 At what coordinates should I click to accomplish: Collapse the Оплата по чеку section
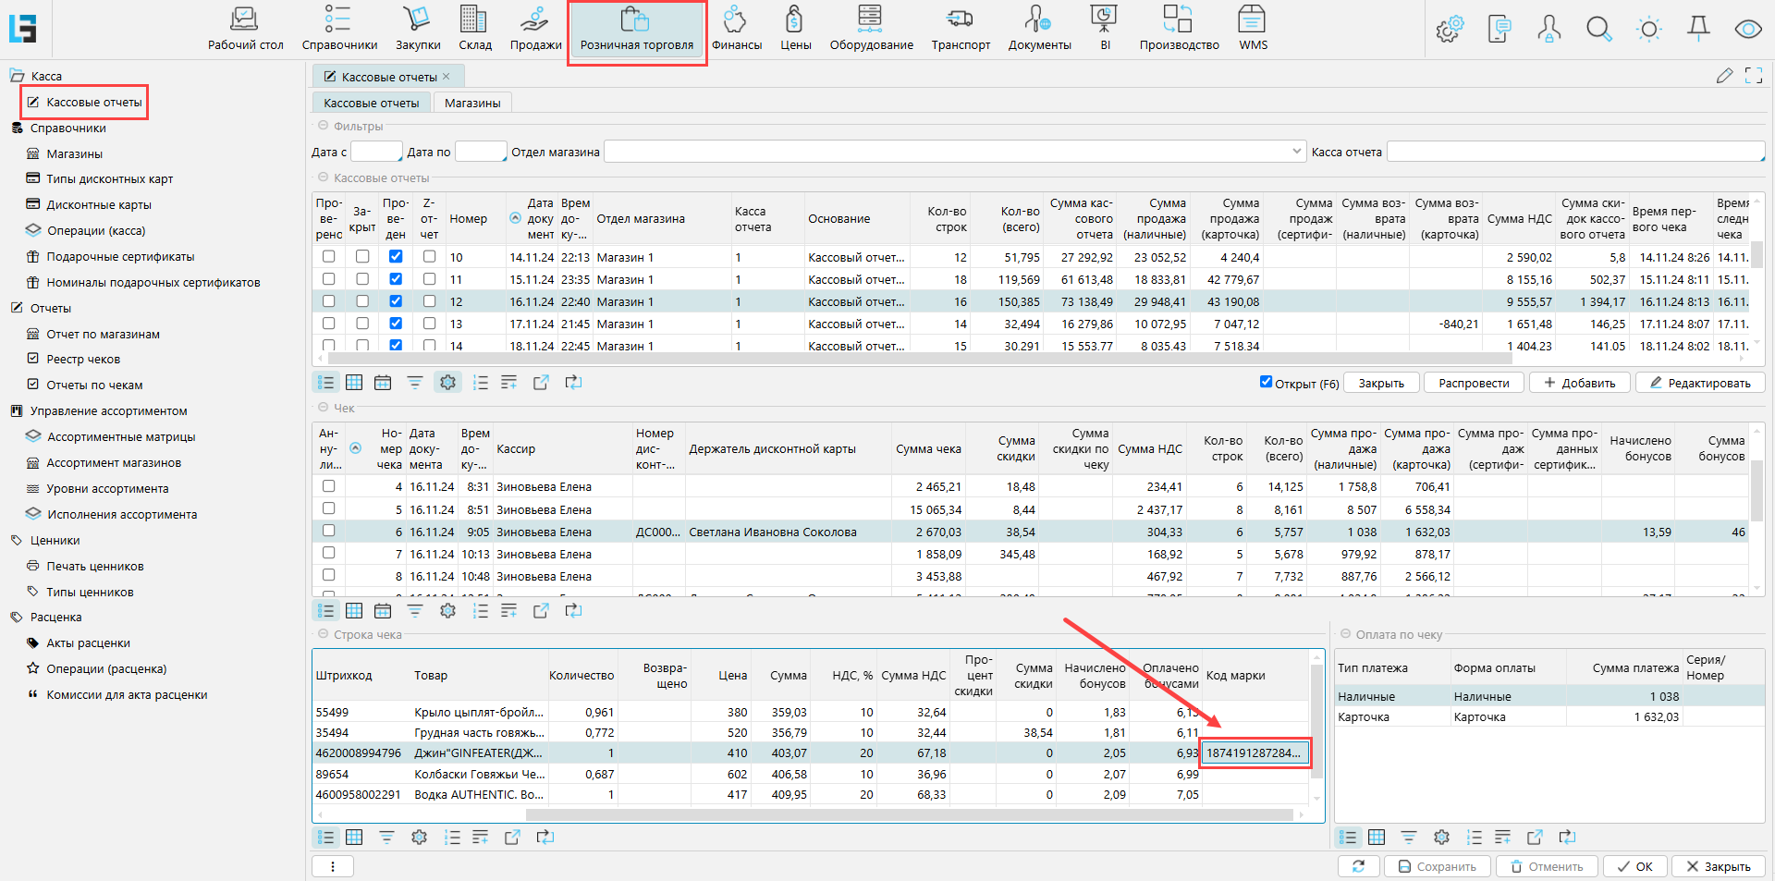[x=1344, y=634]
